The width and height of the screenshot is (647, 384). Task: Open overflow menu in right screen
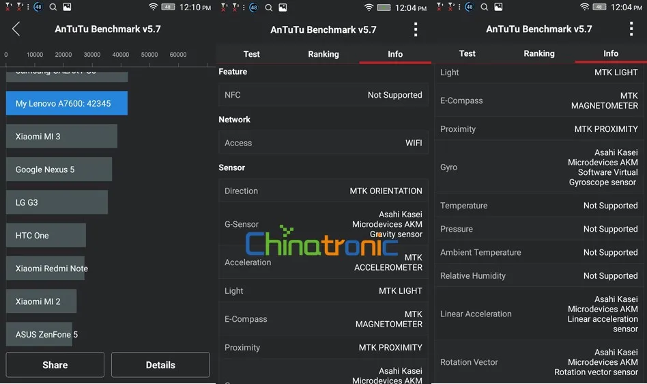tap(631, 29)
